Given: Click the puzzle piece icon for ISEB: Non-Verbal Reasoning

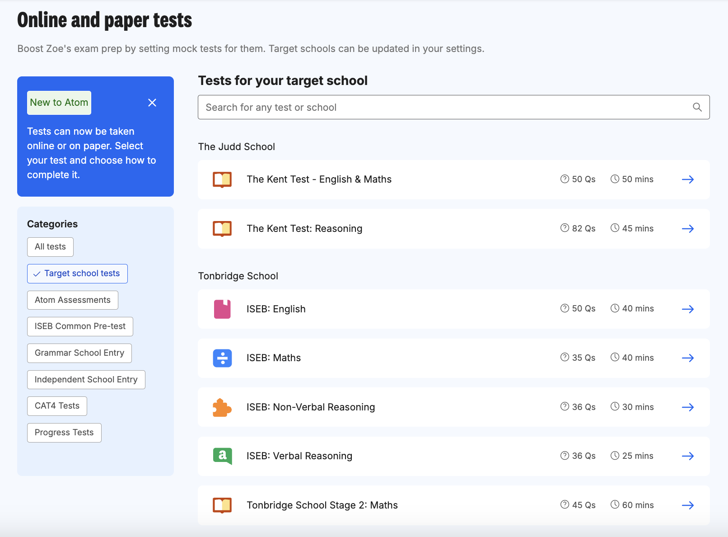Looking at the screenshot, I should pyautogui.click(x=222, y=407).
